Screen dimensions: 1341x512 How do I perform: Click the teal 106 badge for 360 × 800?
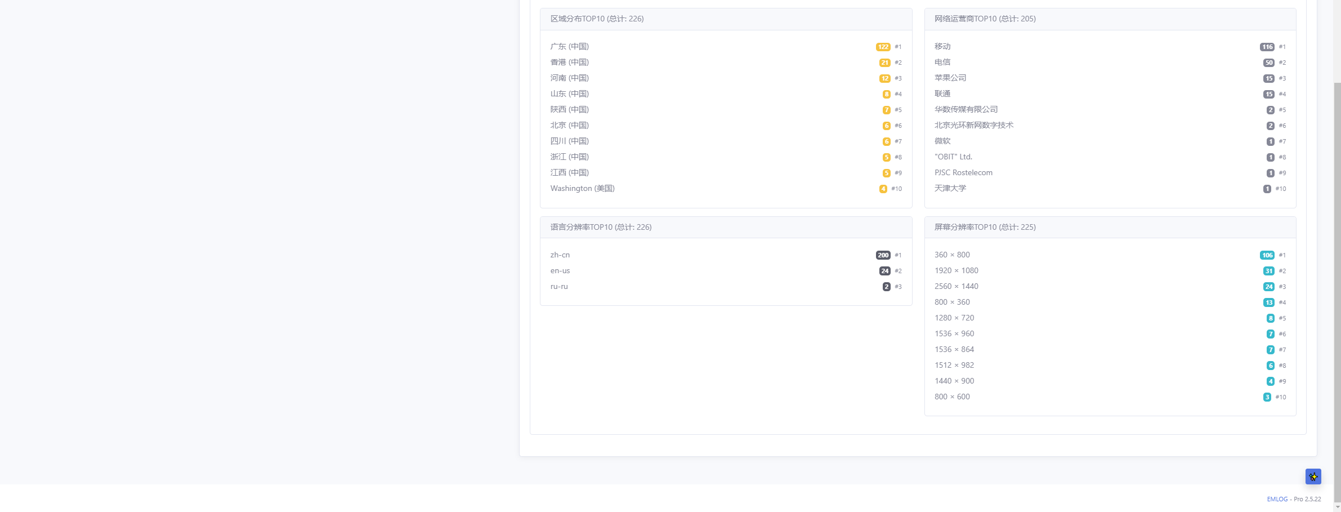(1267, 255)
